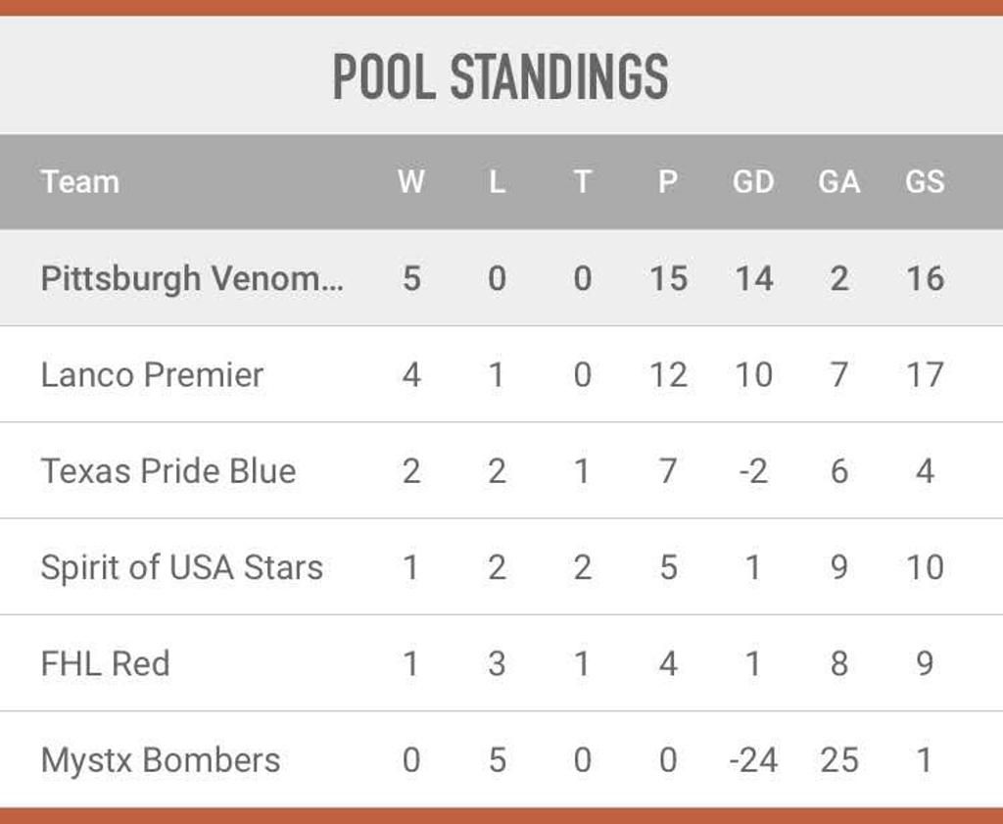Select the FHL Red team name
Viewport: 1003px width, 824px height.
click(x=106, y=663)
